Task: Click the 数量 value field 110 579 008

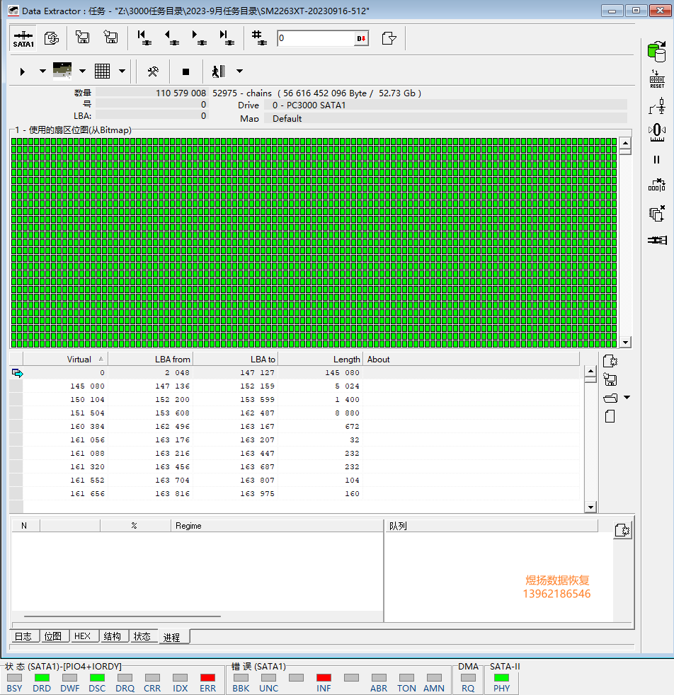Action: 152,93
